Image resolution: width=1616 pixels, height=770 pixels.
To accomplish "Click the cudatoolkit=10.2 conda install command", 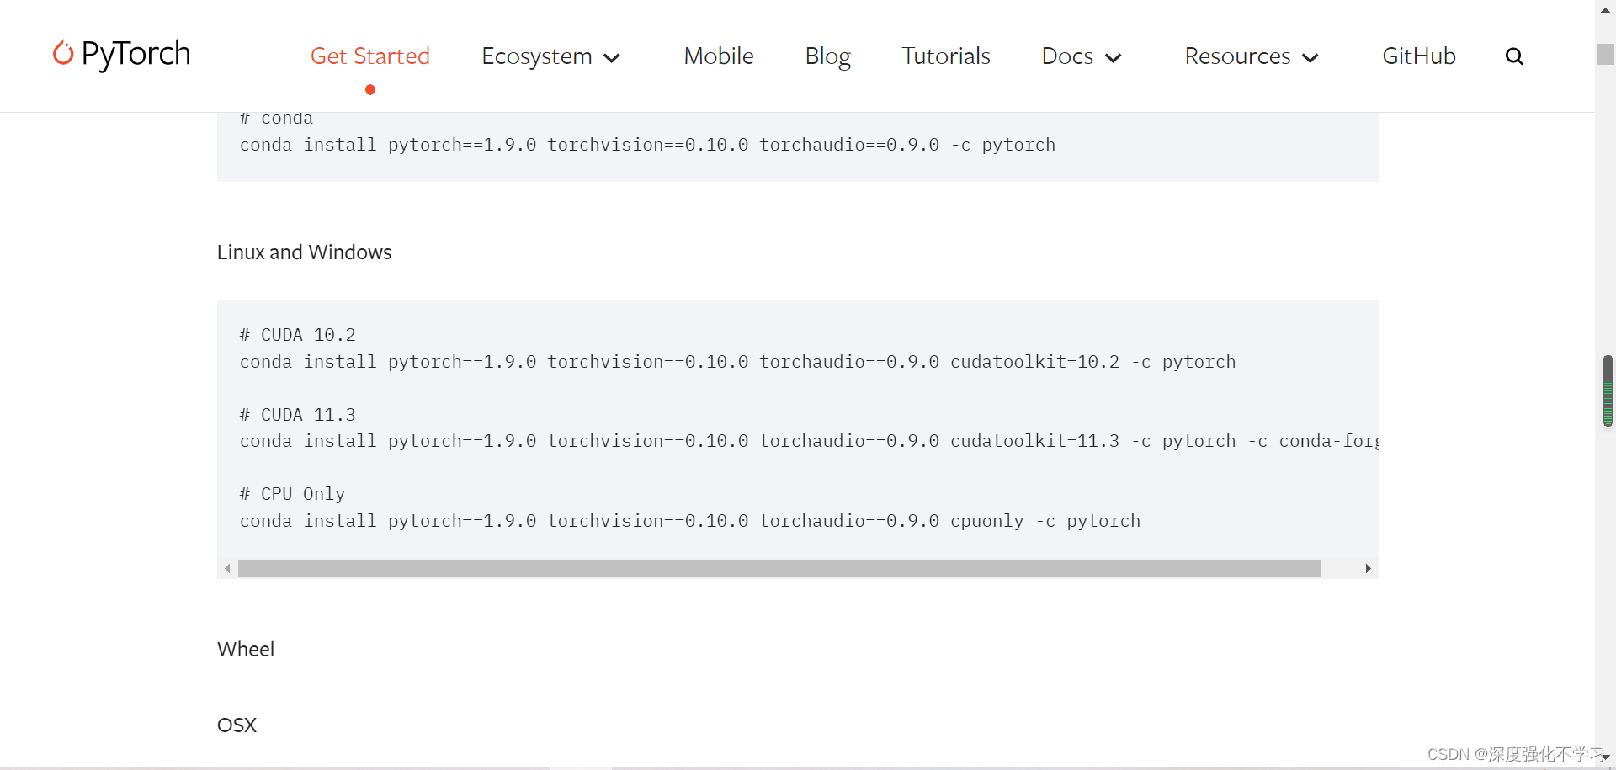I will point(738,362).
